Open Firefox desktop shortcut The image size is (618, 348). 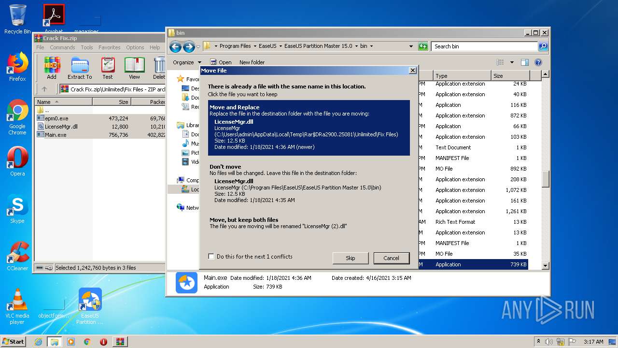tap(17, 67)
